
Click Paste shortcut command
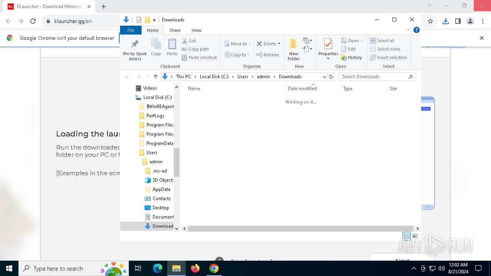[199, 58]
